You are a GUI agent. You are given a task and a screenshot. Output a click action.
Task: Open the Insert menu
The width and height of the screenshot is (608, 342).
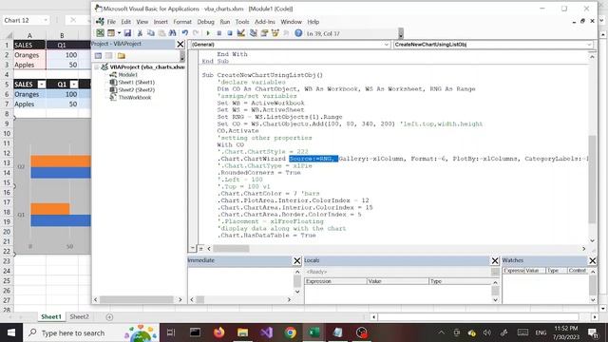[161, 22]
